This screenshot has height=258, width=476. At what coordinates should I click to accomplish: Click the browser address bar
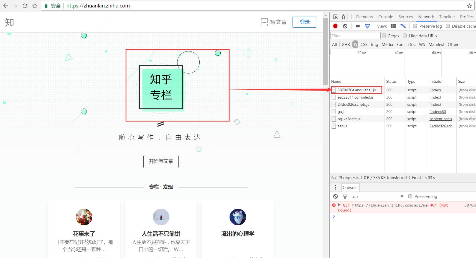click(x=258, y=6)
